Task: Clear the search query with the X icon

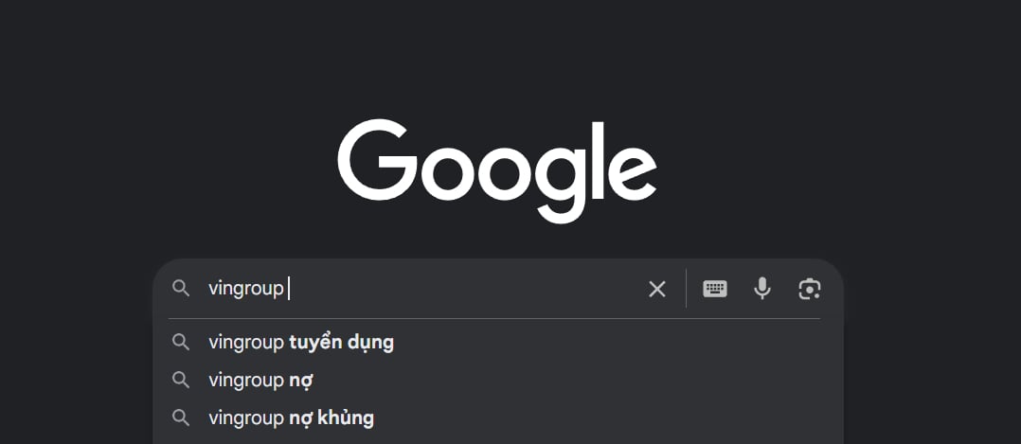Action: [657, 289]
